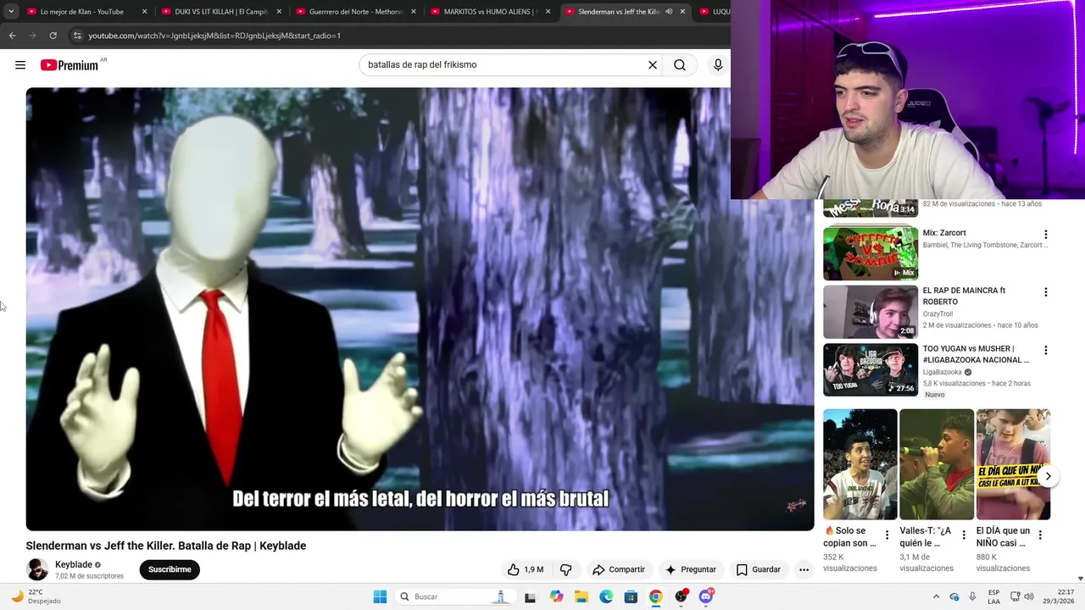Share the video via Compartir

[619, 569]
